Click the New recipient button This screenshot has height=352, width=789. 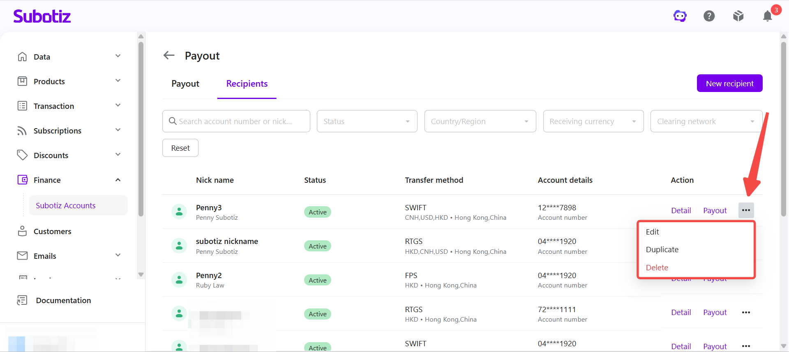[729, 83]
